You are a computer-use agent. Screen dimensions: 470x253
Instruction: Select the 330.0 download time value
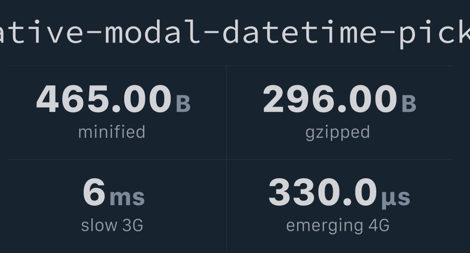pyautogui.click(x=323, y=192)
